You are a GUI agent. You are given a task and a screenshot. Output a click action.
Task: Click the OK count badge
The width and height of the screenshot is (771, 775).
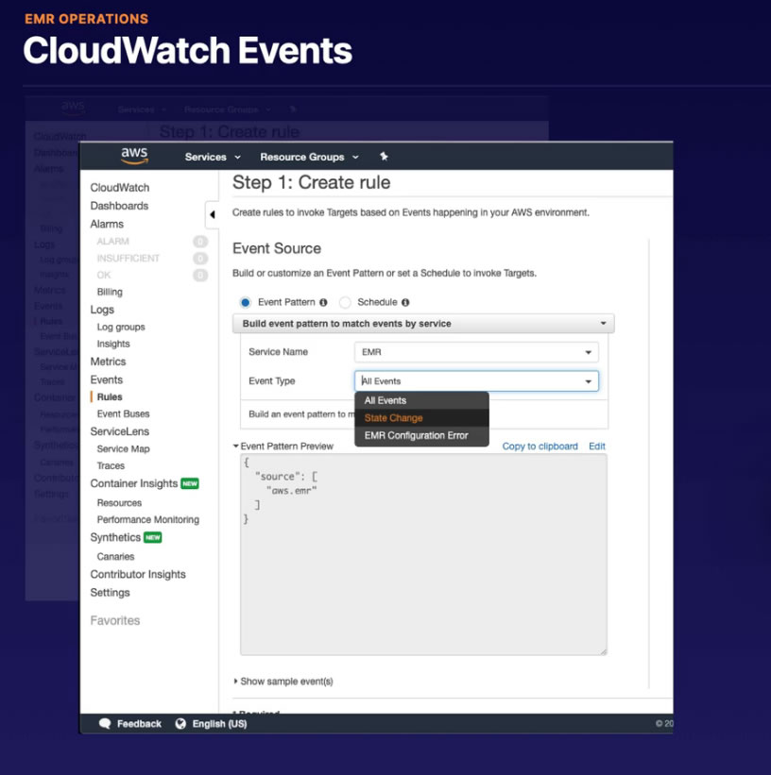(x=200, y=276)
